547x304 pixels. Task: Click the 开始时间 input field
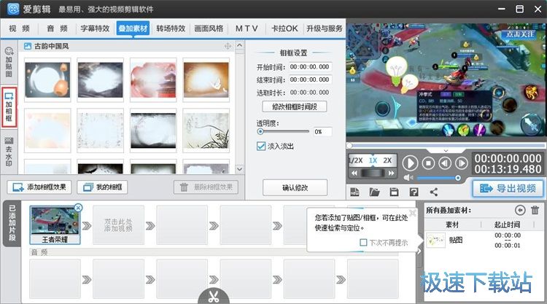(310, 67)
